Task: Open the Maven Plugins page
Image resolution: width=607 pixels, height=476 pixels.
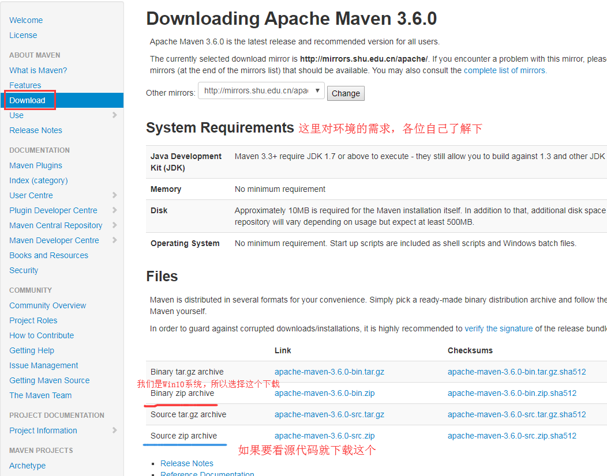Action: pos(36,165)
